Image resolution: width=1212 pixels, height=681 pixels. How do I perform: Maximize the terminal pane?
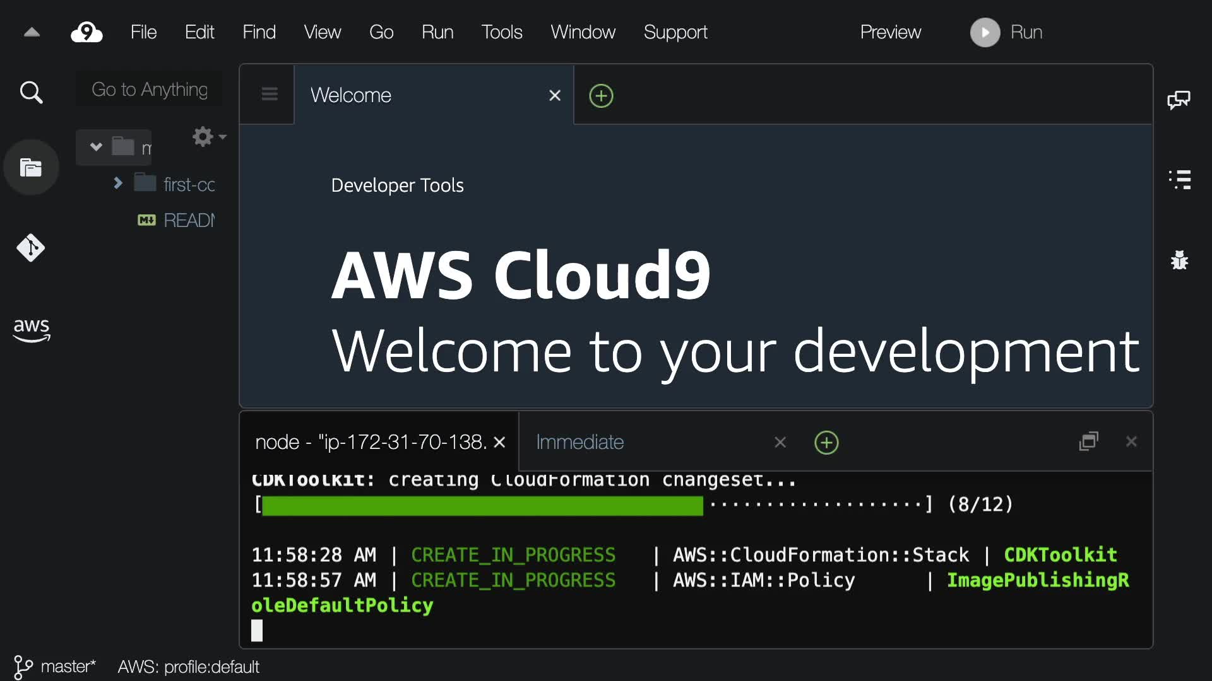[1089, 441]
